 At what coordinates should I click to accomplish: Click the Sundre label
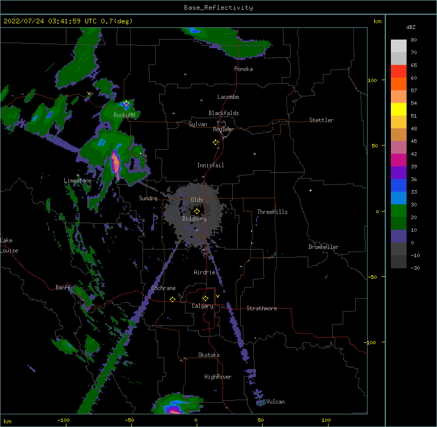[x=148, y=198]
